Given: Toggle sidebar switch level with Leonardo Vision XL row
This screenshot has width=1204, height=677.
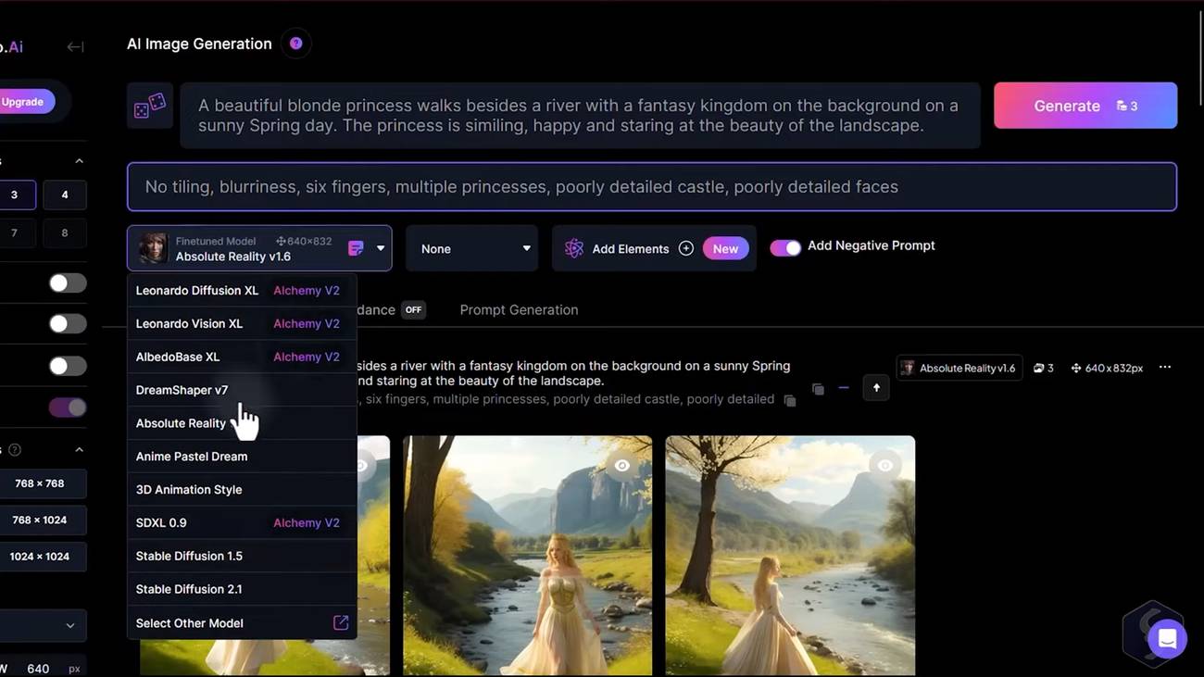Looking at the screenshot, I should [68, 323].
